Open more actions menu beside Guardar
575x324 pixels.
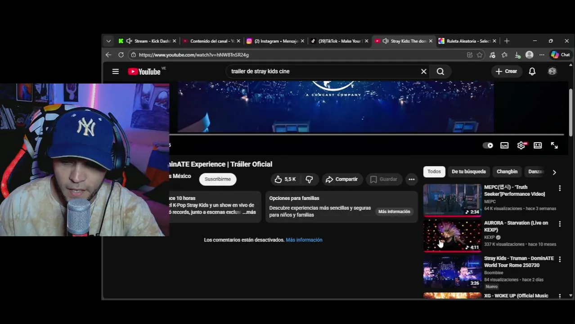tap(411, 179)
